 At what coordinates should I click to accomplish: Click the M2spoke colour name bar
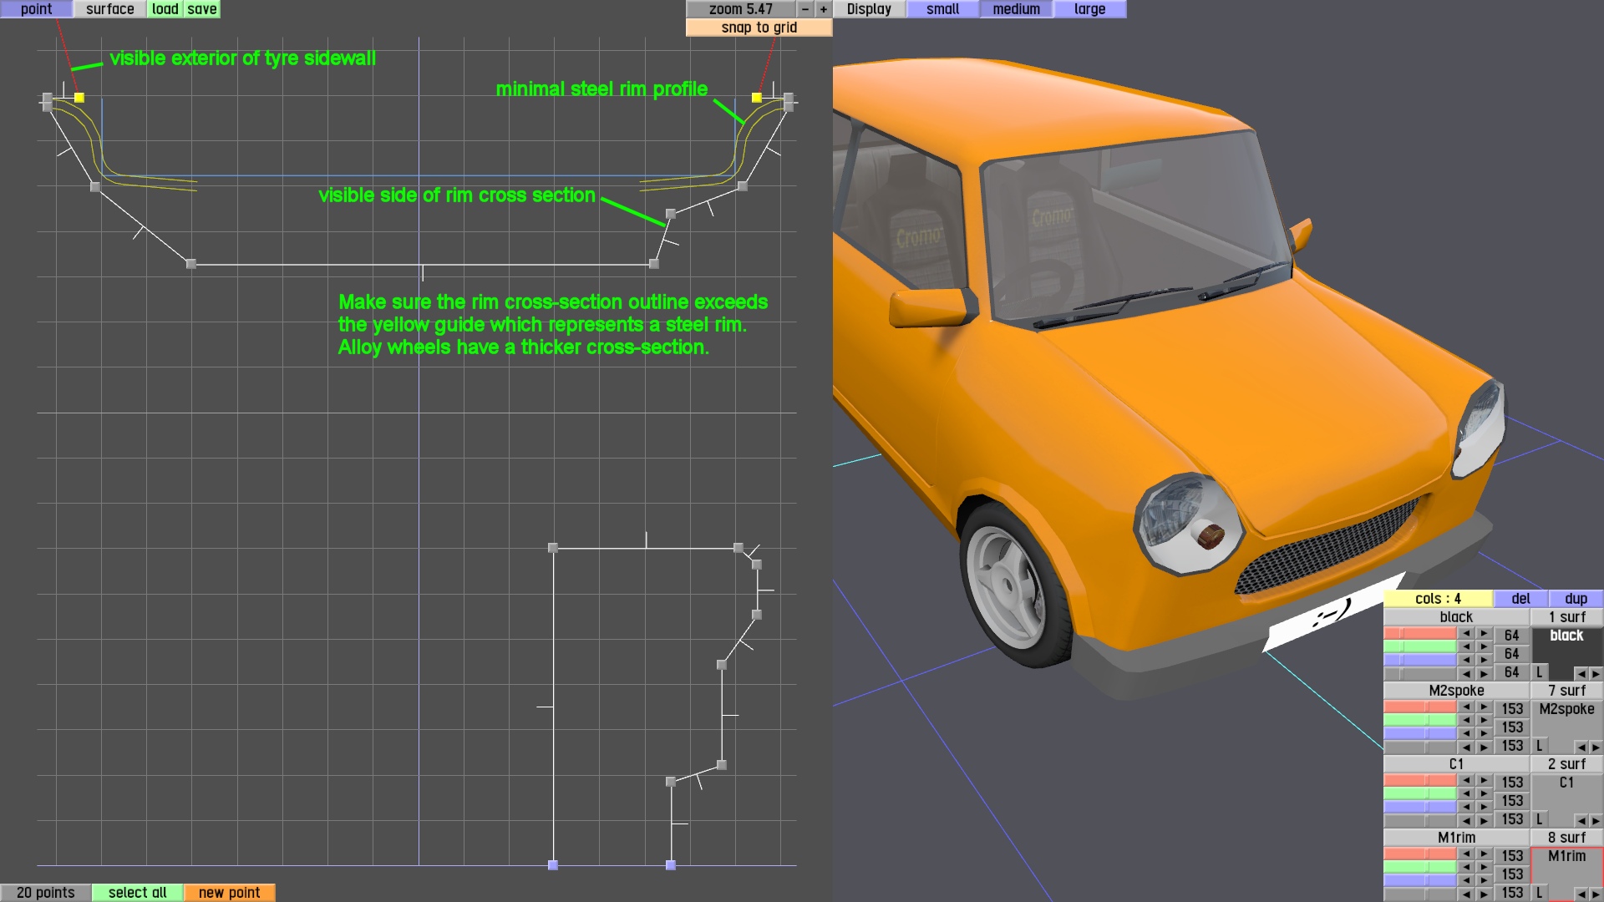pyautogui.click(x=1456, y=691)
